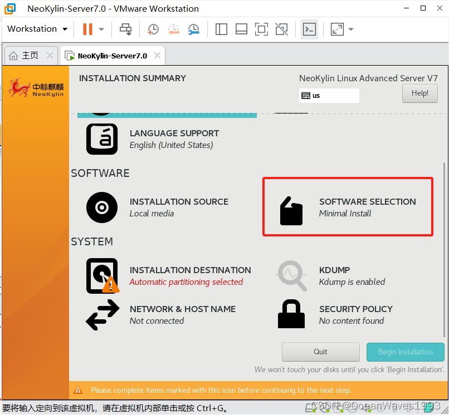
Task: Send Ctrl+Alt+Del to the virtual machine
Action: (125, 29)
